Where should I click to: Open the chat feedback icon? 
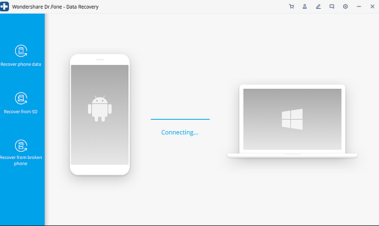pyautogui.click(x=331, y=7)
